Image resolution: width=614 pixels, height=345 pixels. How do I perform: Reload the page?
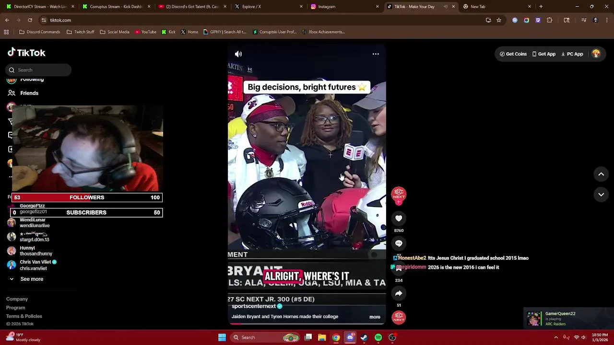click(x=30, y=20)
